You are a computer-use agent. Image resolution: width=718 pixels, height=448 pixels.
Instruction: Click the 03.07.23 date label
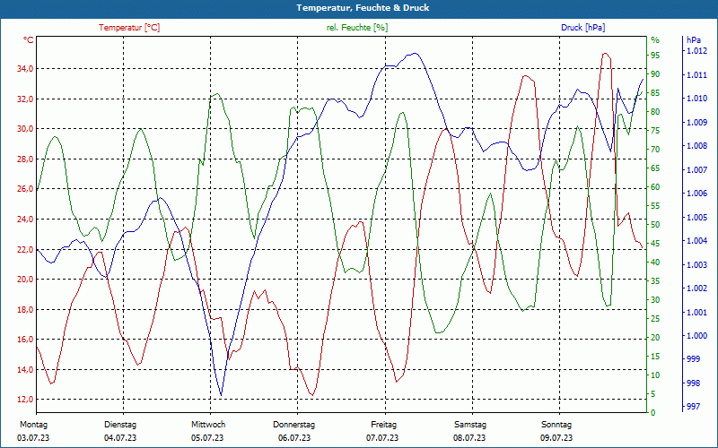33,438
